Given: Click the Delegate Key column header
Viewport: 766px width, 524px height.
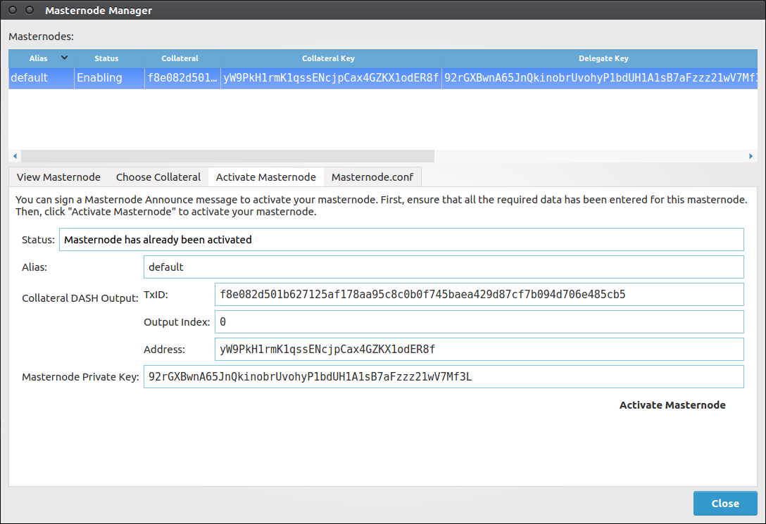Looking at the screenshot, I should [x=603, y=58].
